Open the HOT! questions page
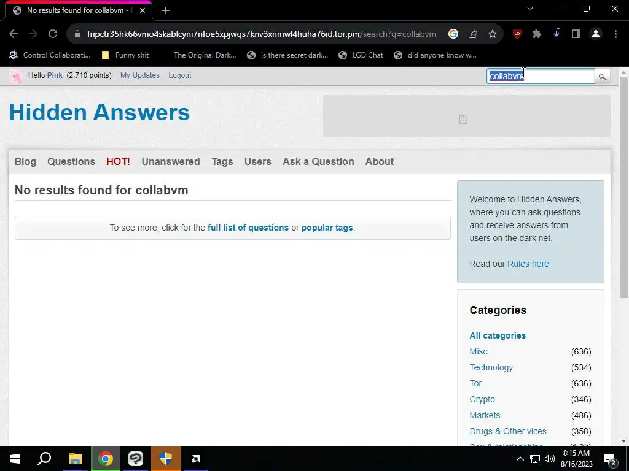Viewport: 629px width, 471px height. click(118, 161)
